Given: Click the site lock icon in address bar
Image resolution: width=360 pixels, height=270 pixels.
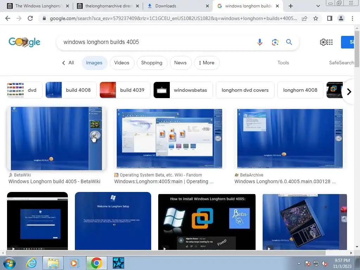Looking at the screenshot, I should [44, 18].
